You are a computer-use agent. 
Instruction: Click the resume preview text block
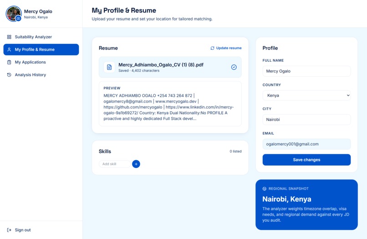(168, 107)
